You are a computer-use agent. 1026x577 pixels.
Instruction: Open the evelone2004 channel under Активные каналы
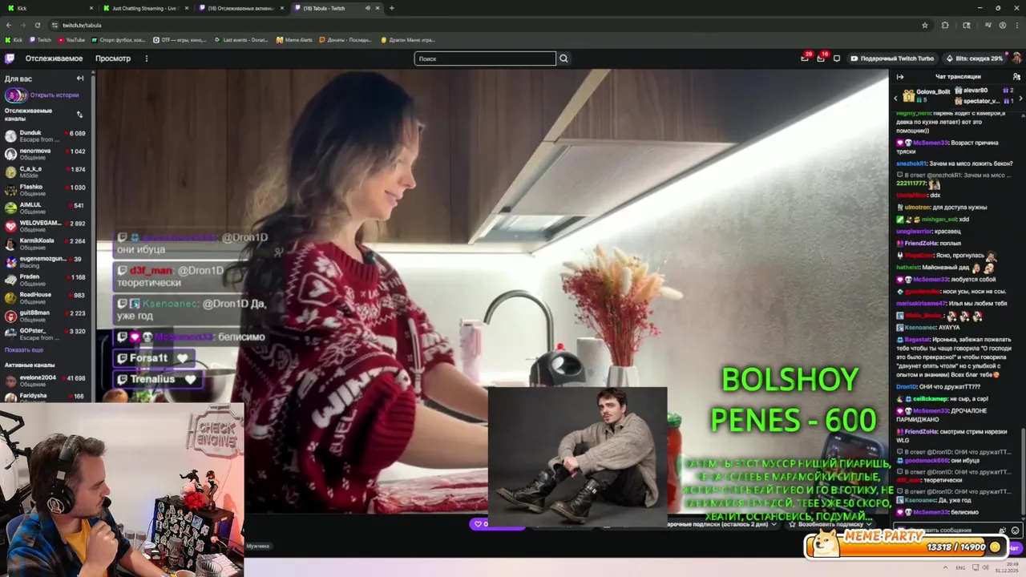(x=47, y=381)
